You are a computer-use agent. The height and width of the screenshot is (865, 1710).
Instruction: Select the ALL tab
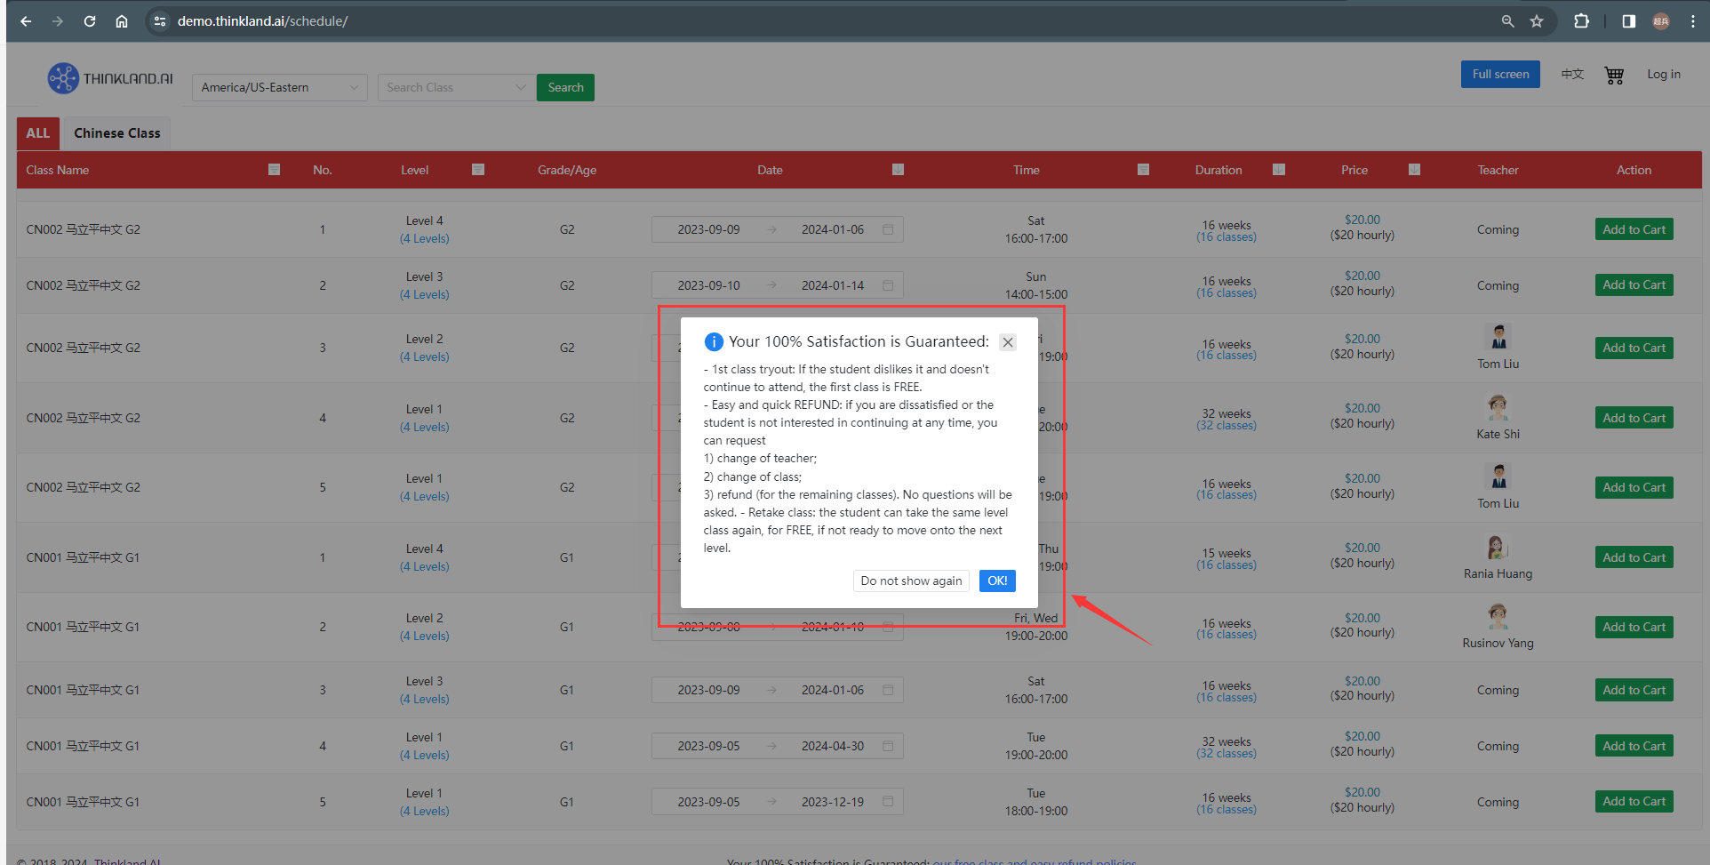(38, 133)
